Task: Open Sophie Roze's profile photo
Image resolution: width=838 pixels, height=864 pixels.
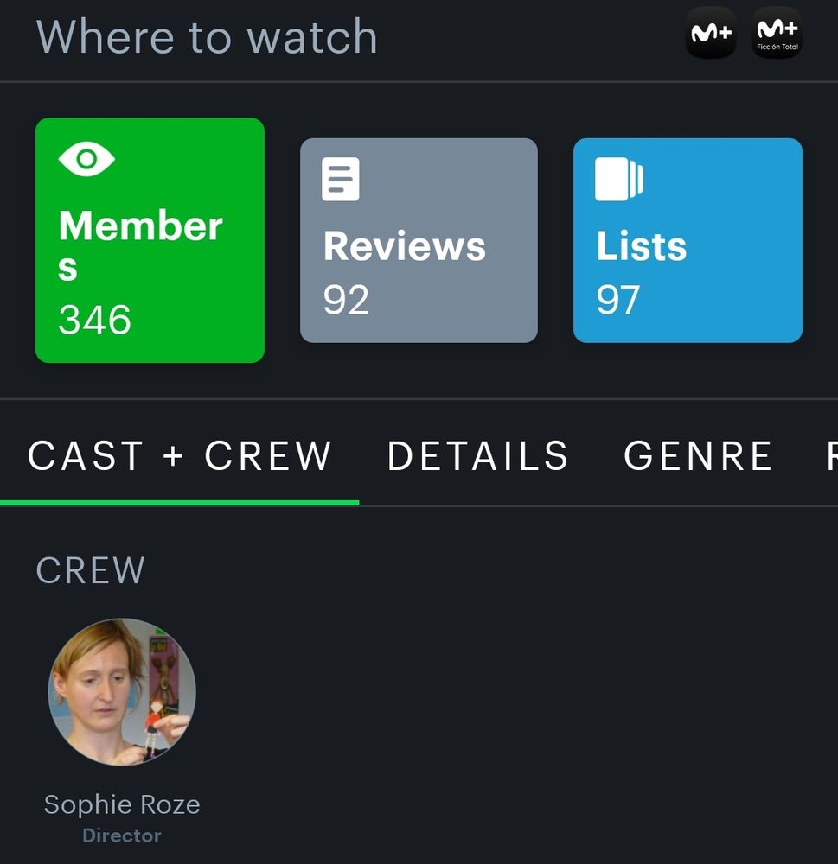Action: coord(122,692)
